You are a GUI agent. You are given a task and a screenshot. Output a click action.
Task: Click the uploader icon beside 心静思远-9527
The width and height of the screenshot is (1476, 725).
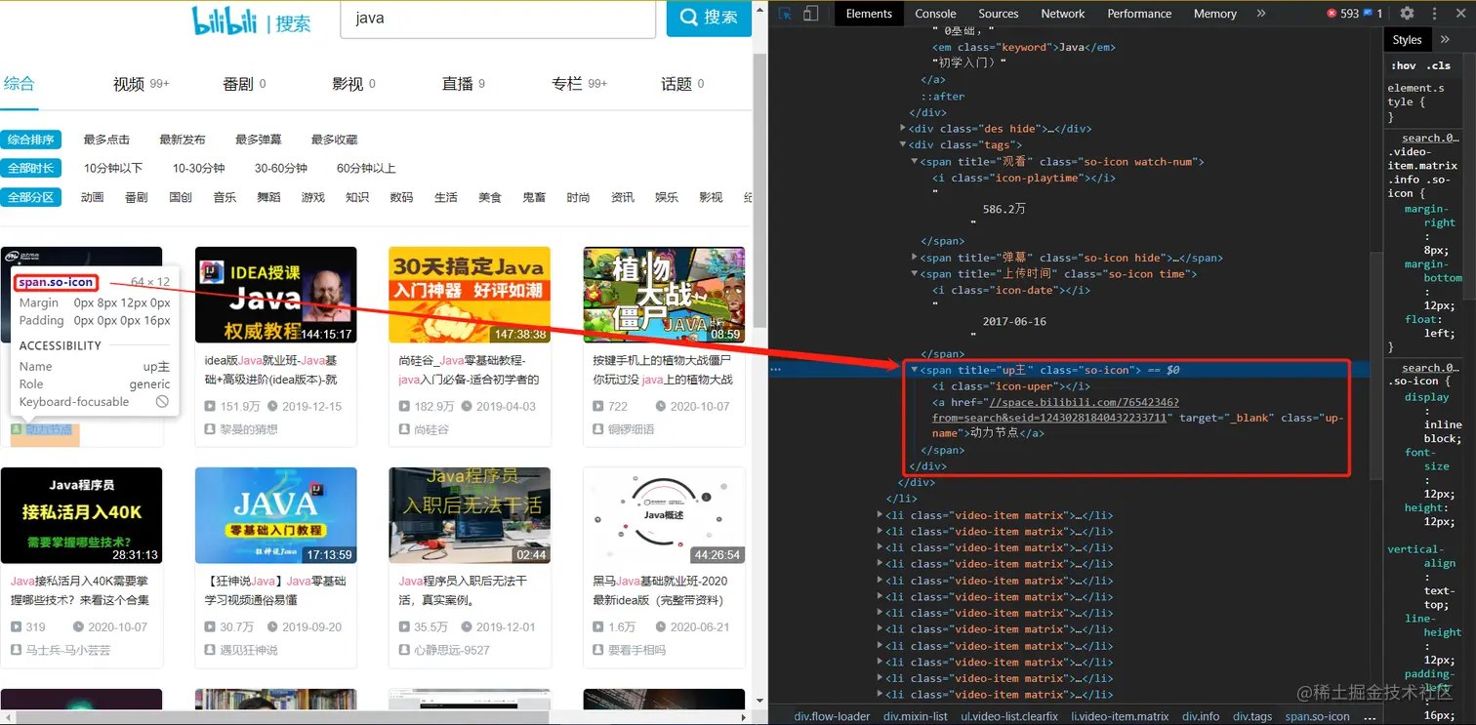coord(404,650)
